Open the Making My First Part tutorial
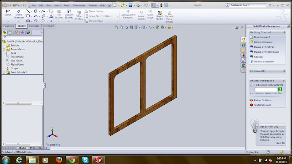 click(264, 47)
